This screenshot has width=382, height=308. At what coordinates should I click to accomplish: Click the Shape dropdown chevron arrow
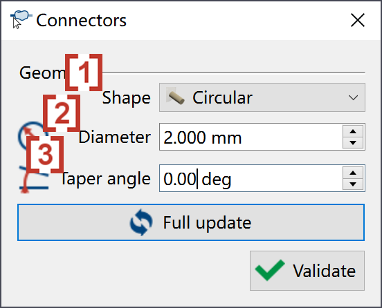click(353, 98)
